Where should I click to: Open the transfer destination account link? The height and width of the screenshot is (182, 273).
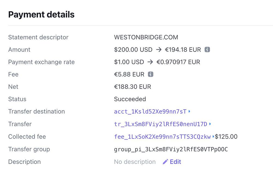(x=150, y=111)
